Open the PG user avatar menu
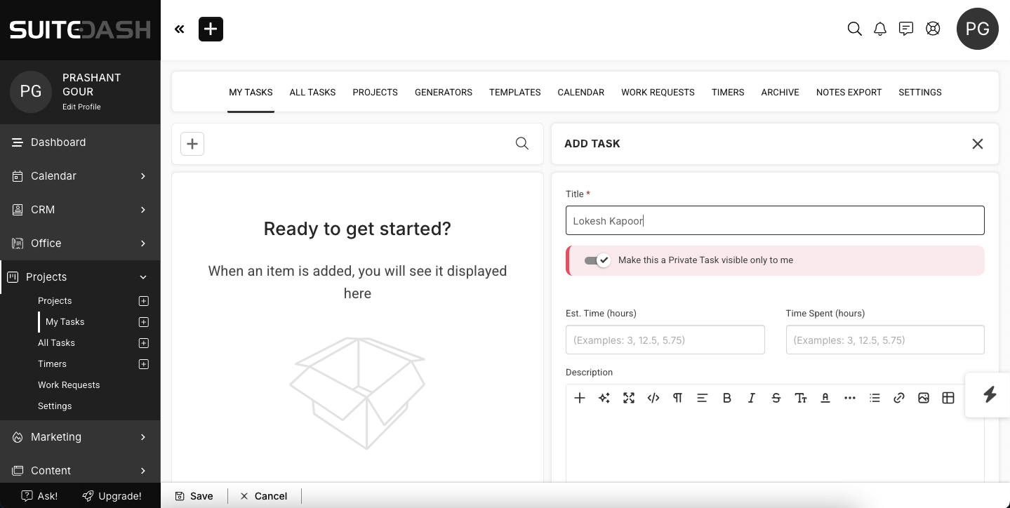Viewport: 1010px width, 508px height. pos(978,29)
